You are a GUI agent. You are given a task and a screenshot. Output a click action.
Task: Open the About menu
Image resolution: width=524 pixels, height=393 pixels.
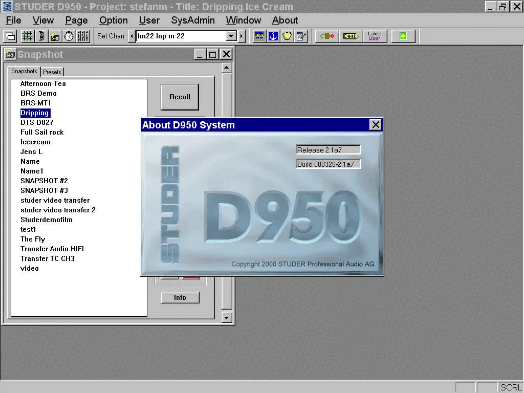pos(285,20)
